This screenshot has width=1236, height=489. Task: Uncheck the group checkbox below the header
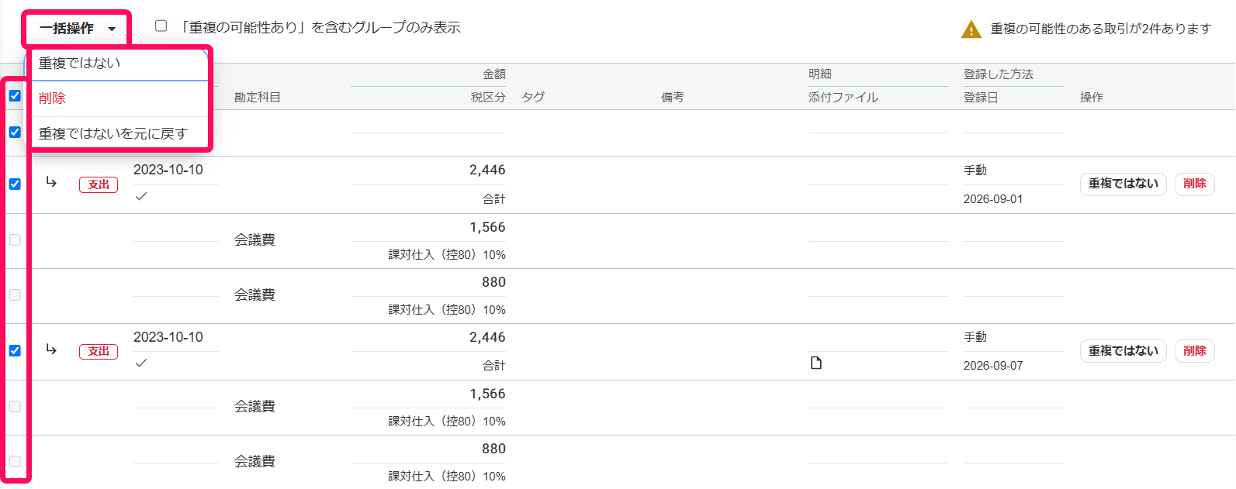pyautogui.click(x=15, y=132)
